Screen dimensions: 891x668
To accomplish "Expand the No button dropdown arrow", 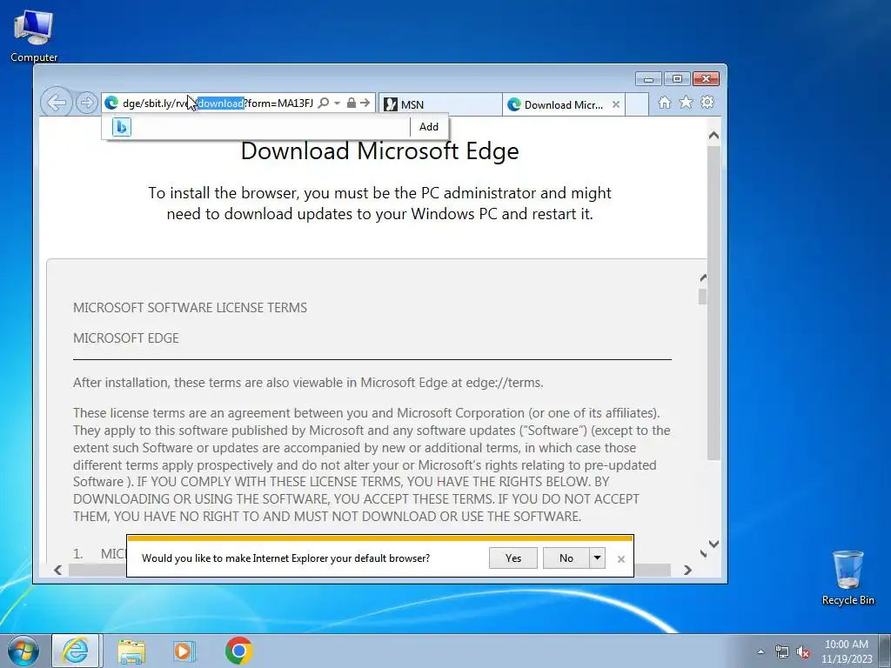I will click(x=597, y=558).
